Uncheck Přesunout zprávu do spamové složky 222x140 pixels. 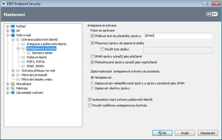(x=92, y=43)
